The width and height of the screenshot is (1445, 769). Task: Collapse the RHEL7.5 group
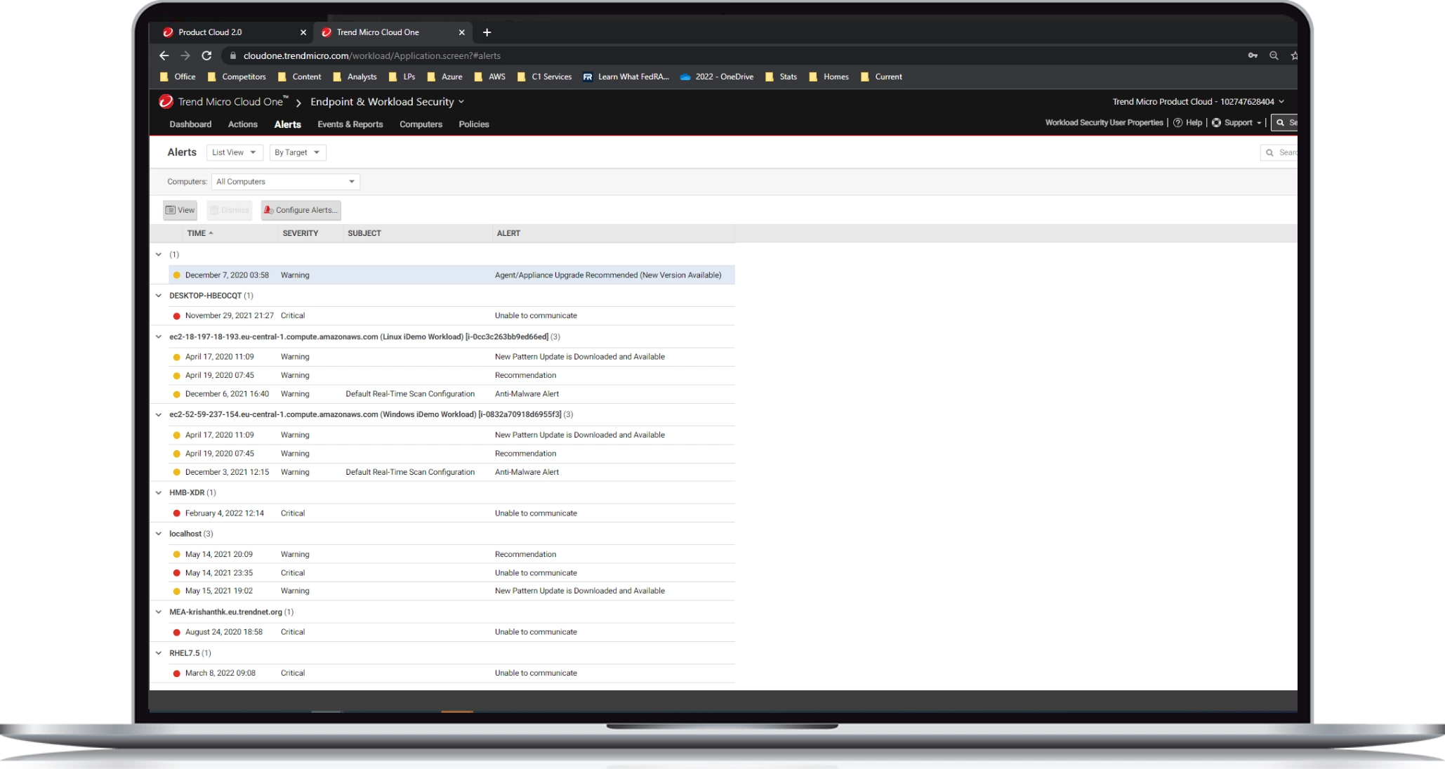pos(159,653)
